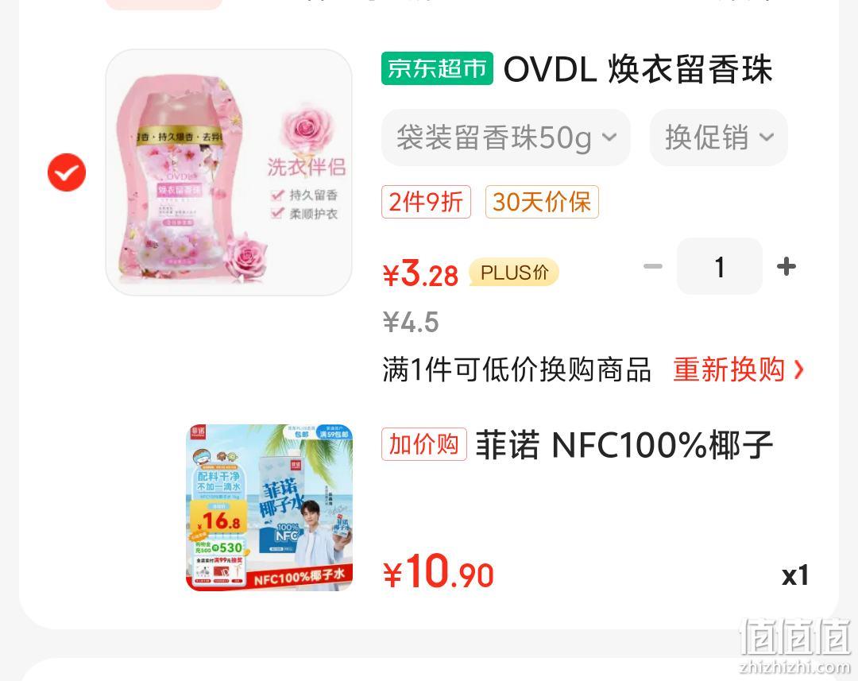
Task: Expand the 换促销 promotion dropdown
Action: click(718, 137)
